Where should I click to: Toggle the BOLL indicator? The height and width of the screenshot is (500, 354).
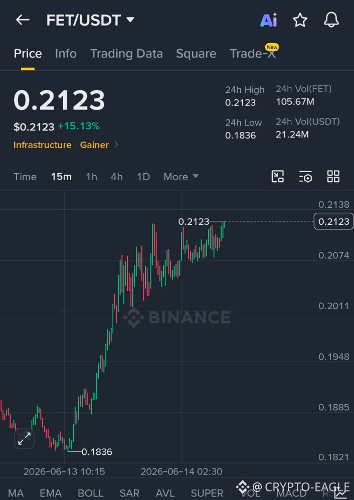point(90,493)
